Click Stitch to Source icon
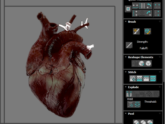The width and height of the screenshot is (165, 124). pyautogui.click(x=146, y=79)
